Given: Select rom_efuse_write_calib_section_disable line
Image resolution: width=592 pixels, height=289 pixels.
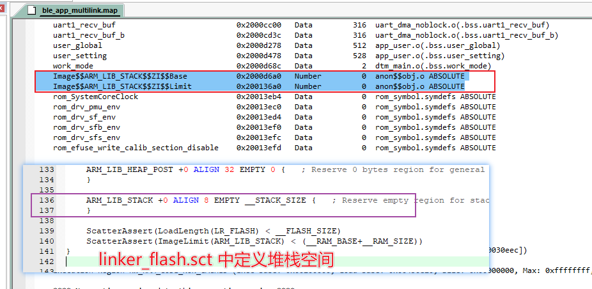Looking at the screenshot, I should click(x=136, y=148).
